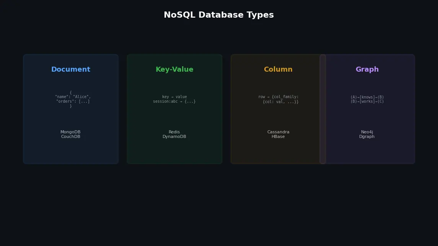Click the session:abc example line
The width and height of the screenshot is (438, 246).
pyautogui.click(x=174, y=101)
